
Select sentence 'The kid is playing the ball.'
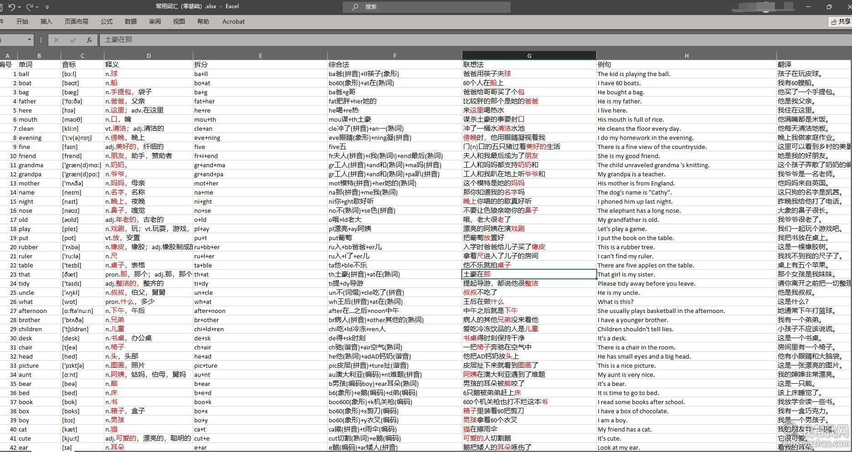[x=687, y=74]
